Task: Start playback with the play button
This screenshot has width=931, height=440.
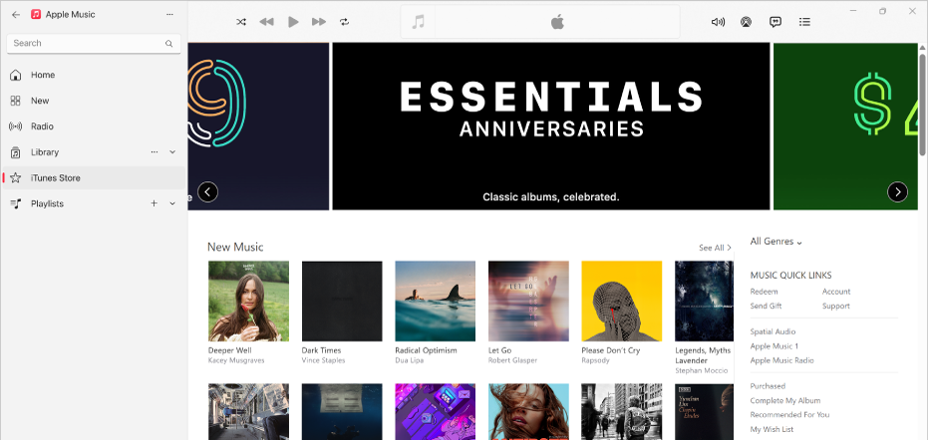Action: click(293, 22)
